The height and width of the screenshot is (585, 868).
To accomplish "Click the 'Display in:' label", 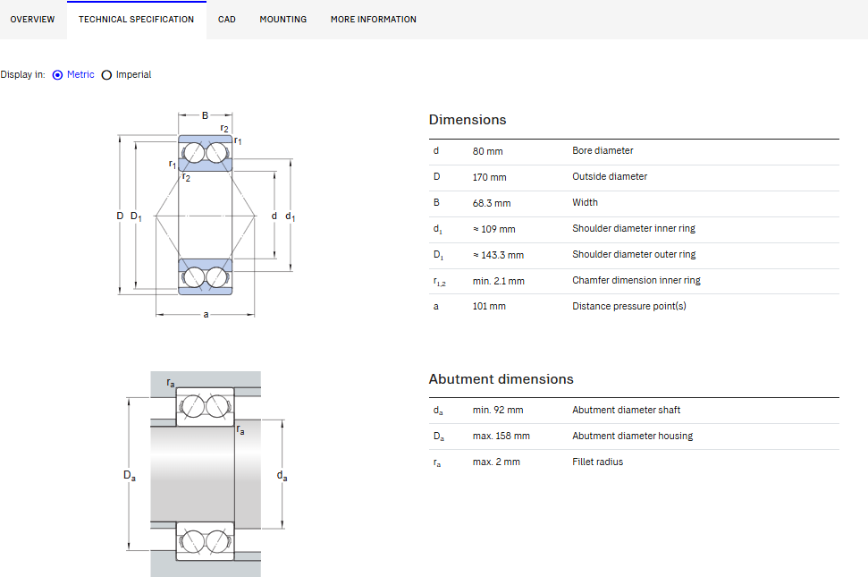I will tap(22, 75).
